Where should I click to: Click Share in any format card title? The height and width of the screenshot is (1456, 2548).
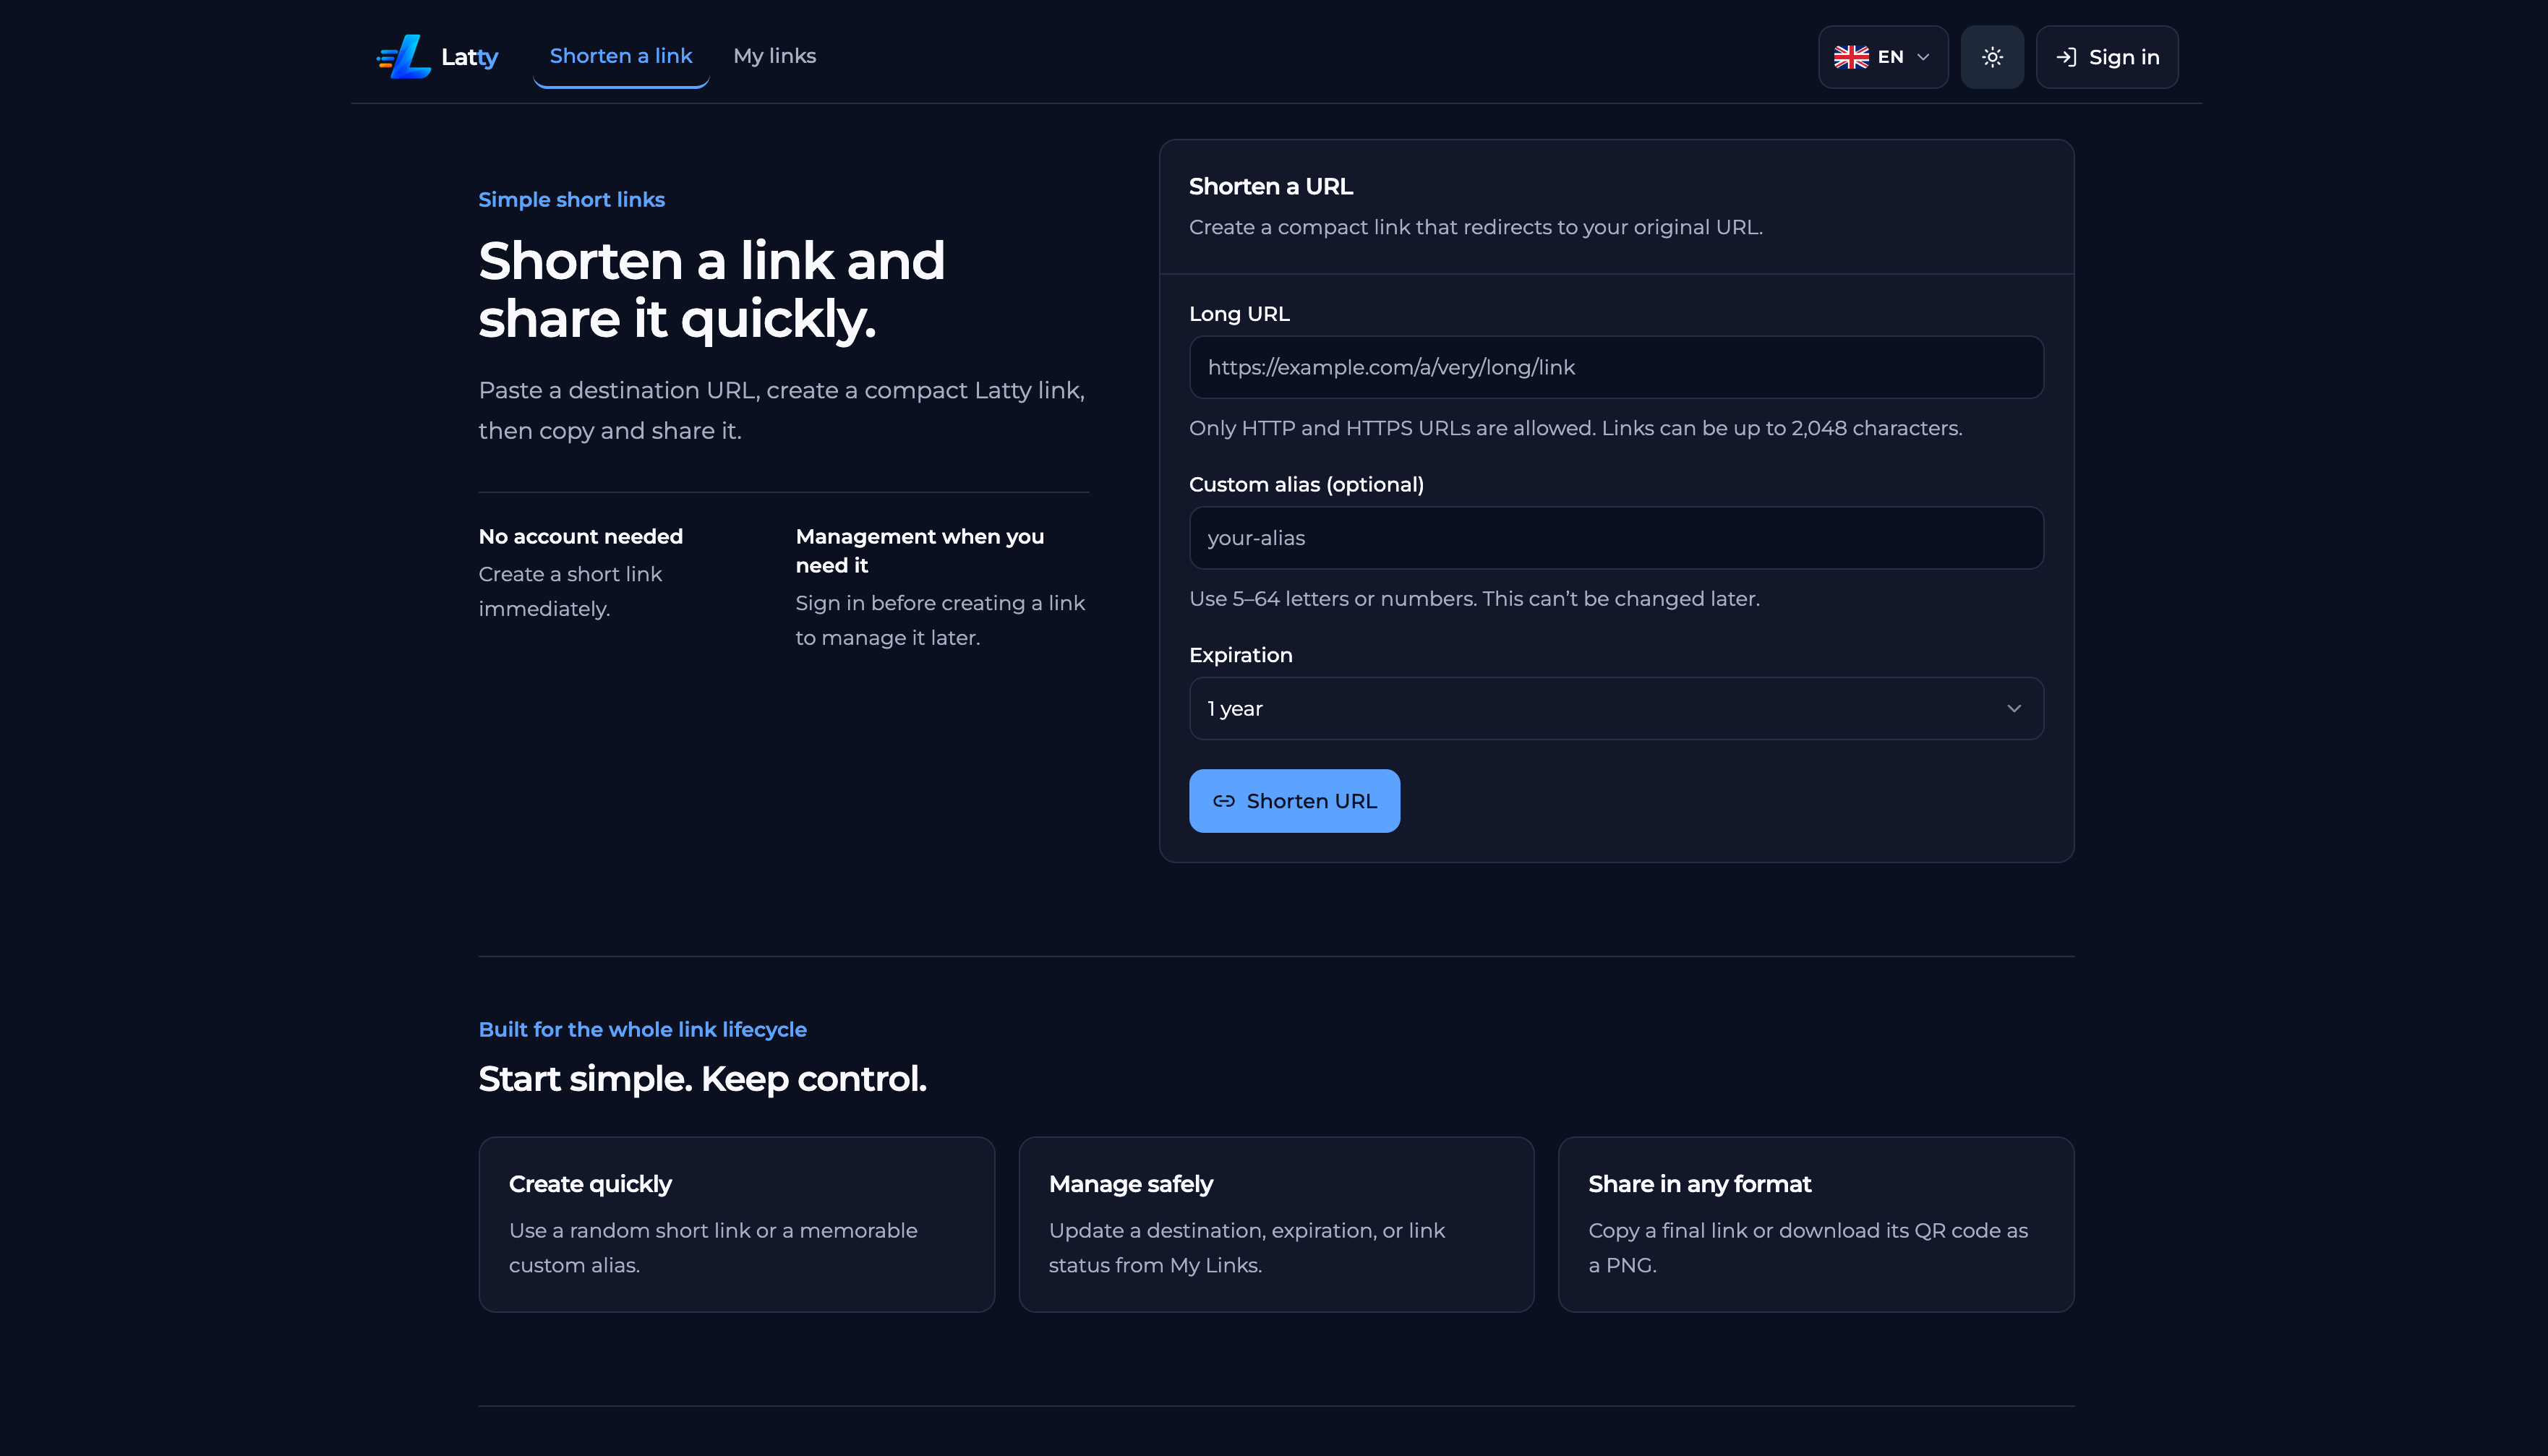point(1699,1184)
